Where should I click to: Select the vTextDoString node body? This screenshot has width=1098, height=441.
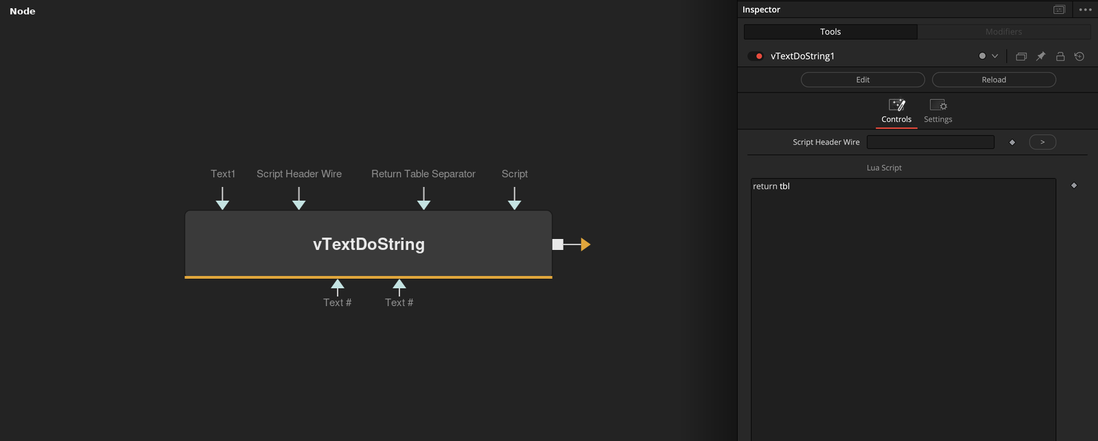pyautogui.click(x=369, y=244)
